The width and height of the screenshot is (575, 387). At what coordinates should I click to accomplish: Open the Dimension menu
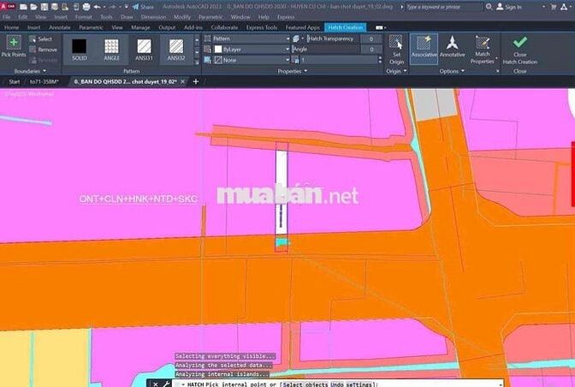click(x=153, y=17)
